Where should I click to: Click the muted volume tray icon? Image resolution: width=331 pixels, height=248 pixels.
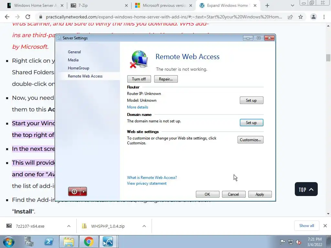[x=298, y=242]
